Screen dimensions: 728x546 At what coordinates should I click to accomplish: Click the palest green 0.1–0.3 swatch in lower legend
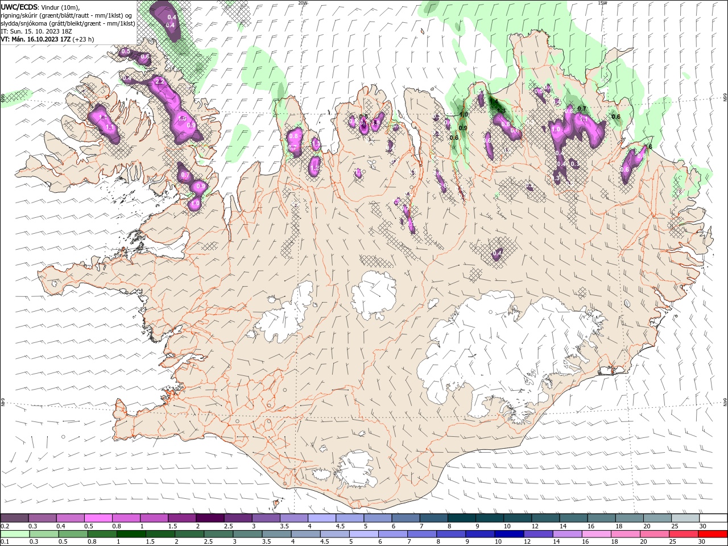click(14, 534)
